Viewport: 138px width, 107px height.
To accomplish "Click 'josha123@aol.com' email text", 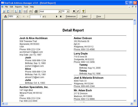I will (x=34, y=66).
